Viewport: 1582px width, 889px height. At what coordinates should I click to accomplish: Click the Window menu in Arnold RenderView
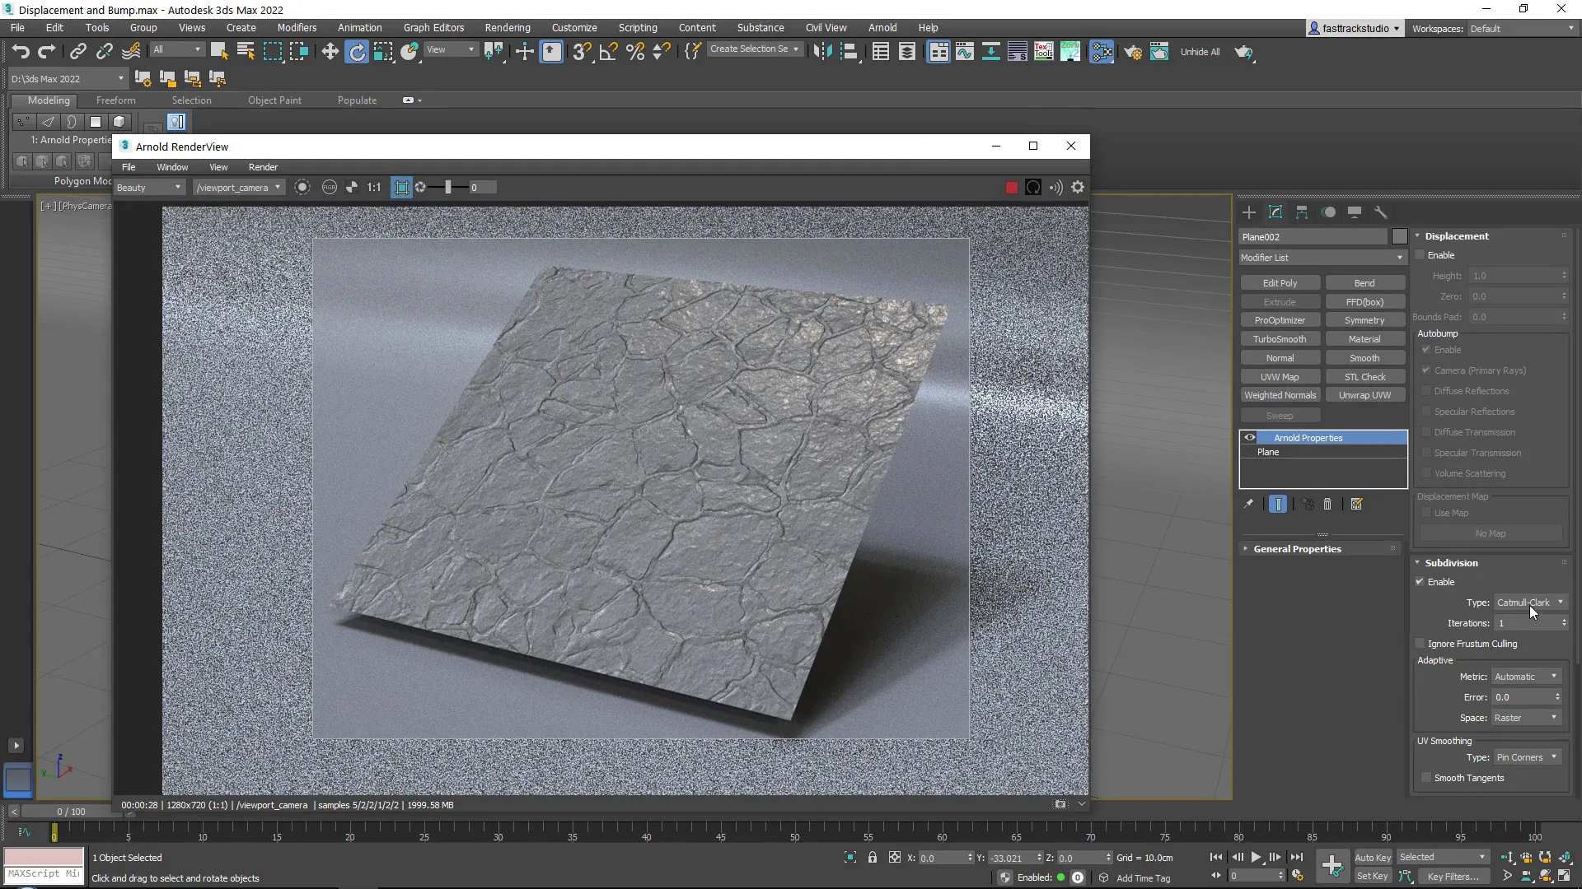pos(173,166)
